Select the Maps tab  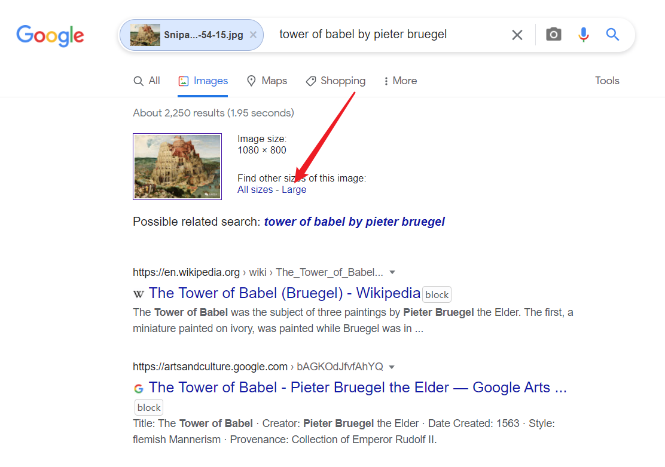[267, 81]
